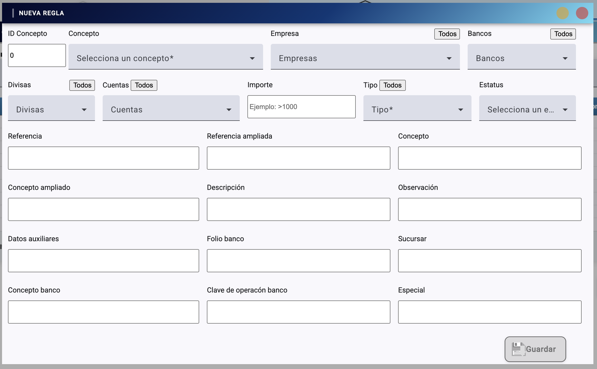Click the Guardar save button
Viewport: 597px width, 369px height.
pos(535,349)
